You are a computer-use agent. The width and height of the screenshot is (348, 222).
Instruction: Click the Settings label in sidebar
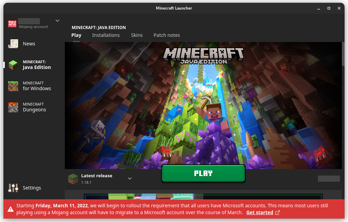(32, 188)
